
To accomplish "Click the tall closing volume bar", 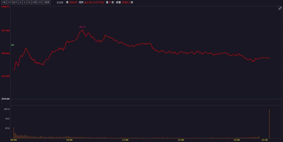I will (x=270, y=124).
